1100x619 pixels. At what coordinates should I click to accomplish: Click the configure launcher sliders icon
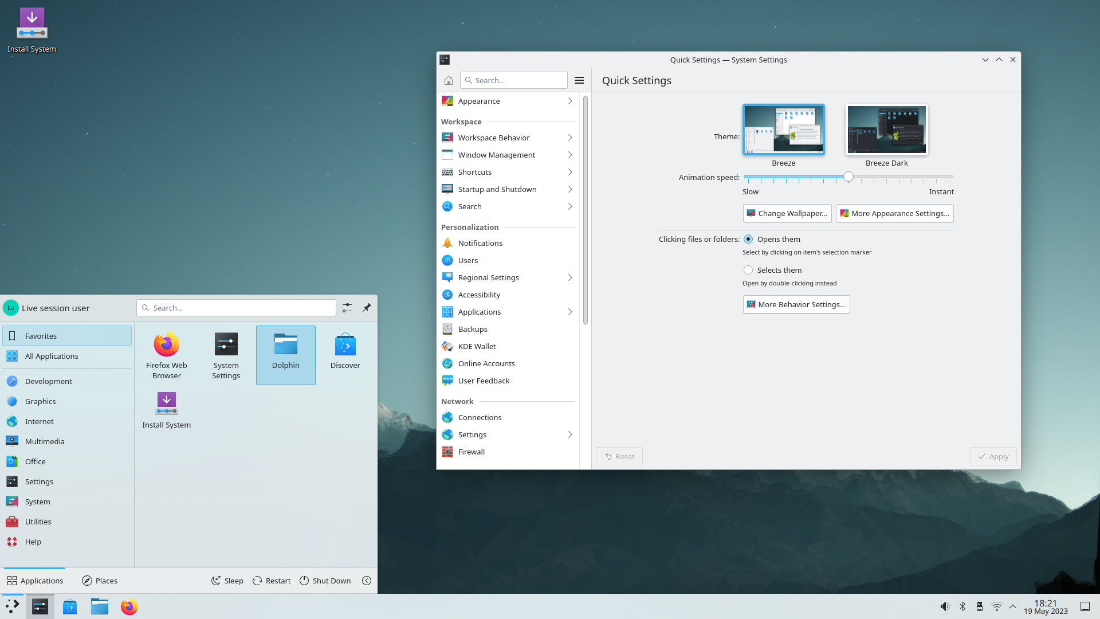(347, 308)
